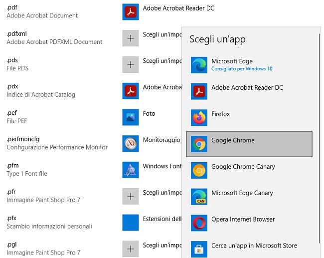
Task: Click Scambio informazioni personali text
Action: (49, 226)
